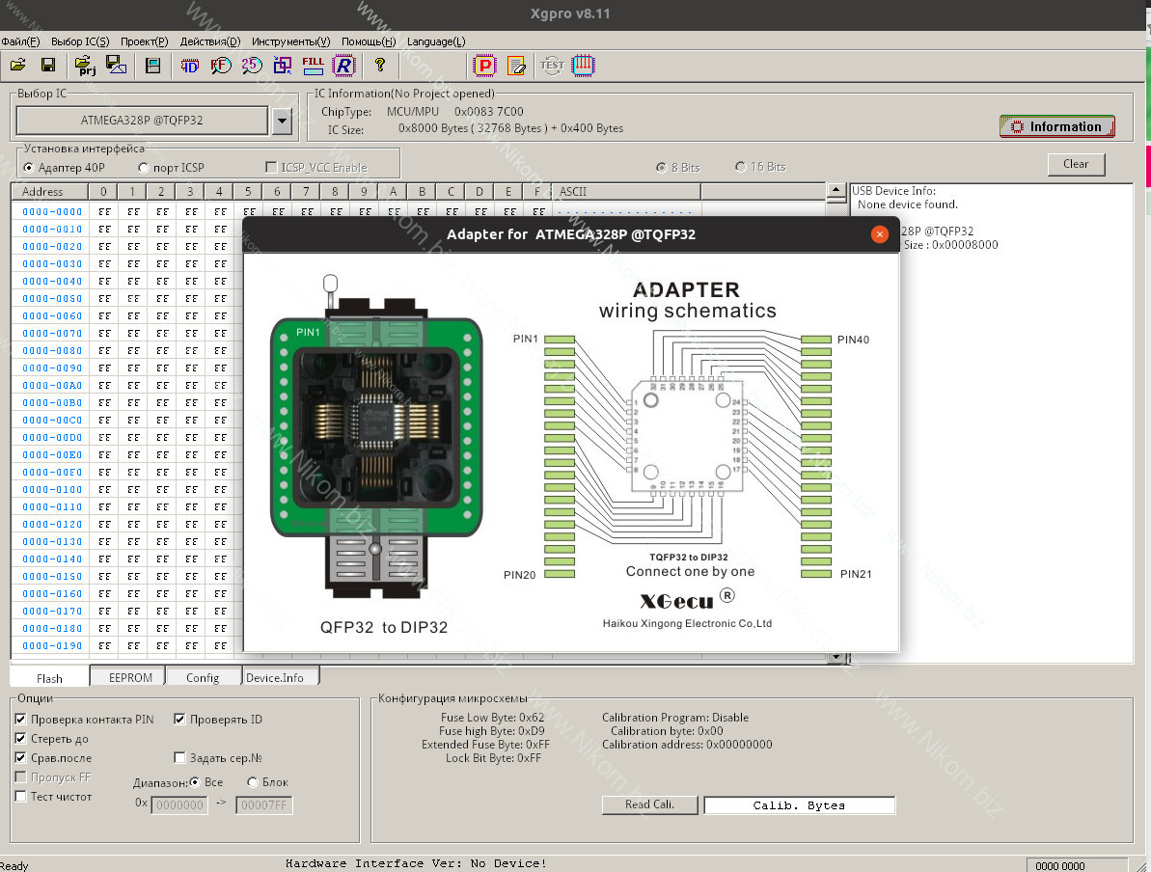The height and width of the screenshot is (872, 1151).
Task: Click address row 0000-0100 in hex table
Action: click(x=52, y=490)
